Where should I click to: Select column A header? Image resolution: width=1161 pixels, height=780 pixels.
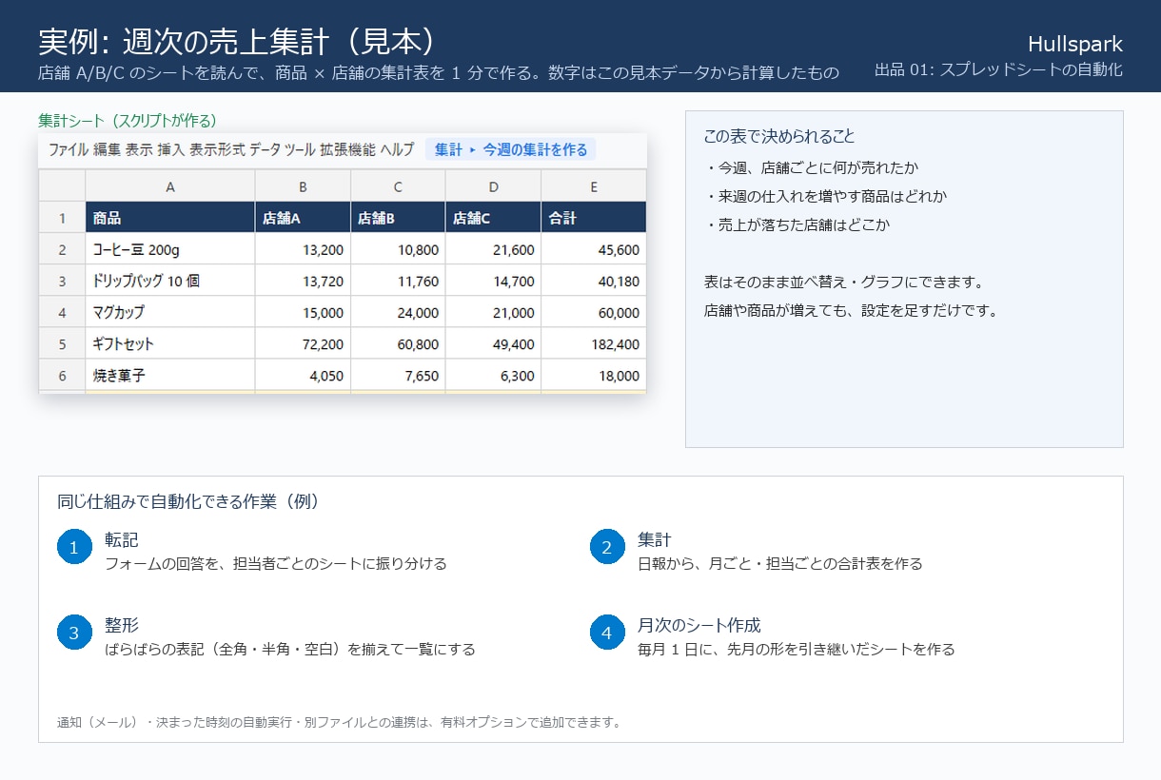[170, 186]
